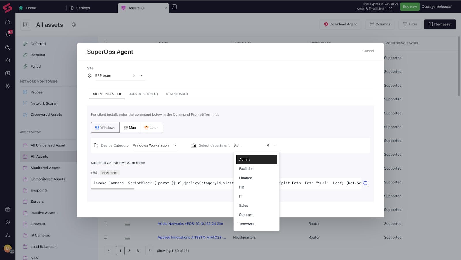Open the Filter button

[410, 24]
